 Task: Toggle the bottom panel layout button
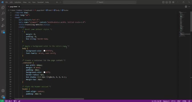tap(167, 2)
